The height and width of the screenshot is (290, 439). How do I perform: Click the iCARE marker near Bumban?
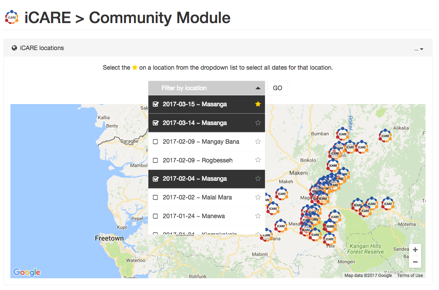343,134
